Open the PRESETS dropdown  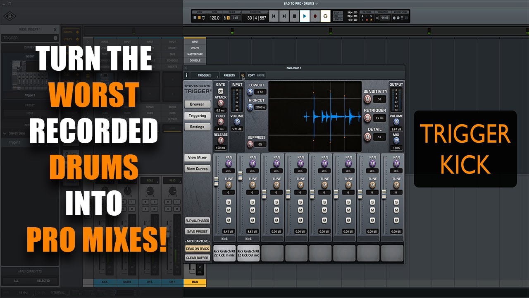pyautogui.click(x=229, y=75)
